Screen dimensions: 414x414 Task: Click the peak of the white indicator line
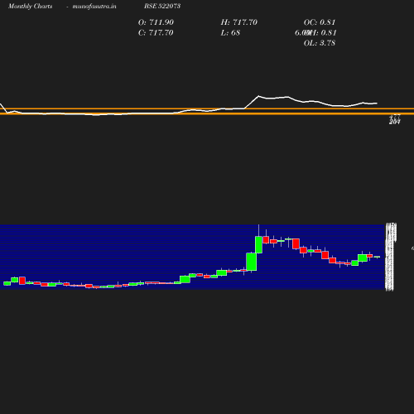[258, 96]
